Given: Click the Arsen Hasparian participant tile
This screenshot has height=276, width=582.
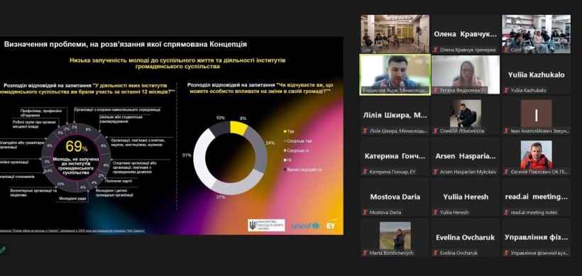Looking at the screenshot, I should point(466,156).
